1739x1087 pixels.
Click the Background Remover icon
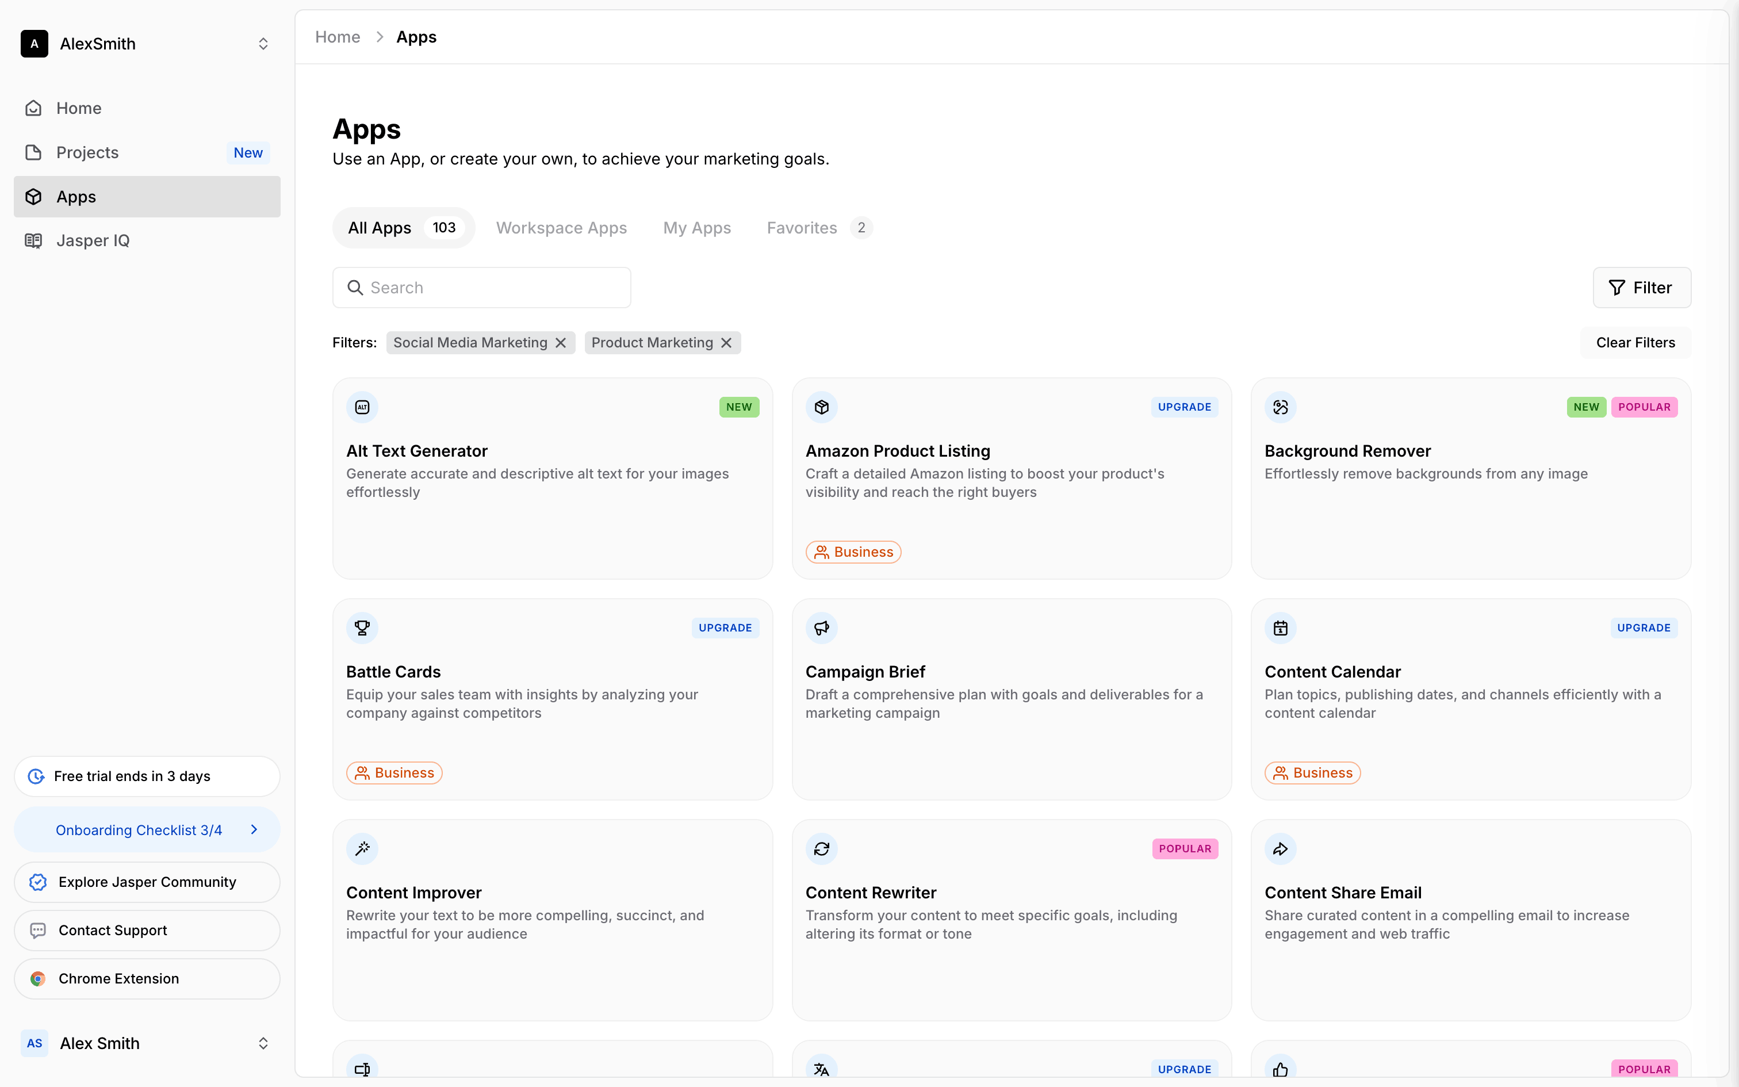click(1280, 407)
